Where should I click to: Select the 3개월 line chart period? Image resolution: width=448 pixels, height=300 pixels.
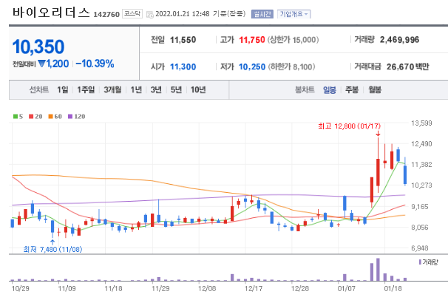pyautogui.click(x=112, y=90)
